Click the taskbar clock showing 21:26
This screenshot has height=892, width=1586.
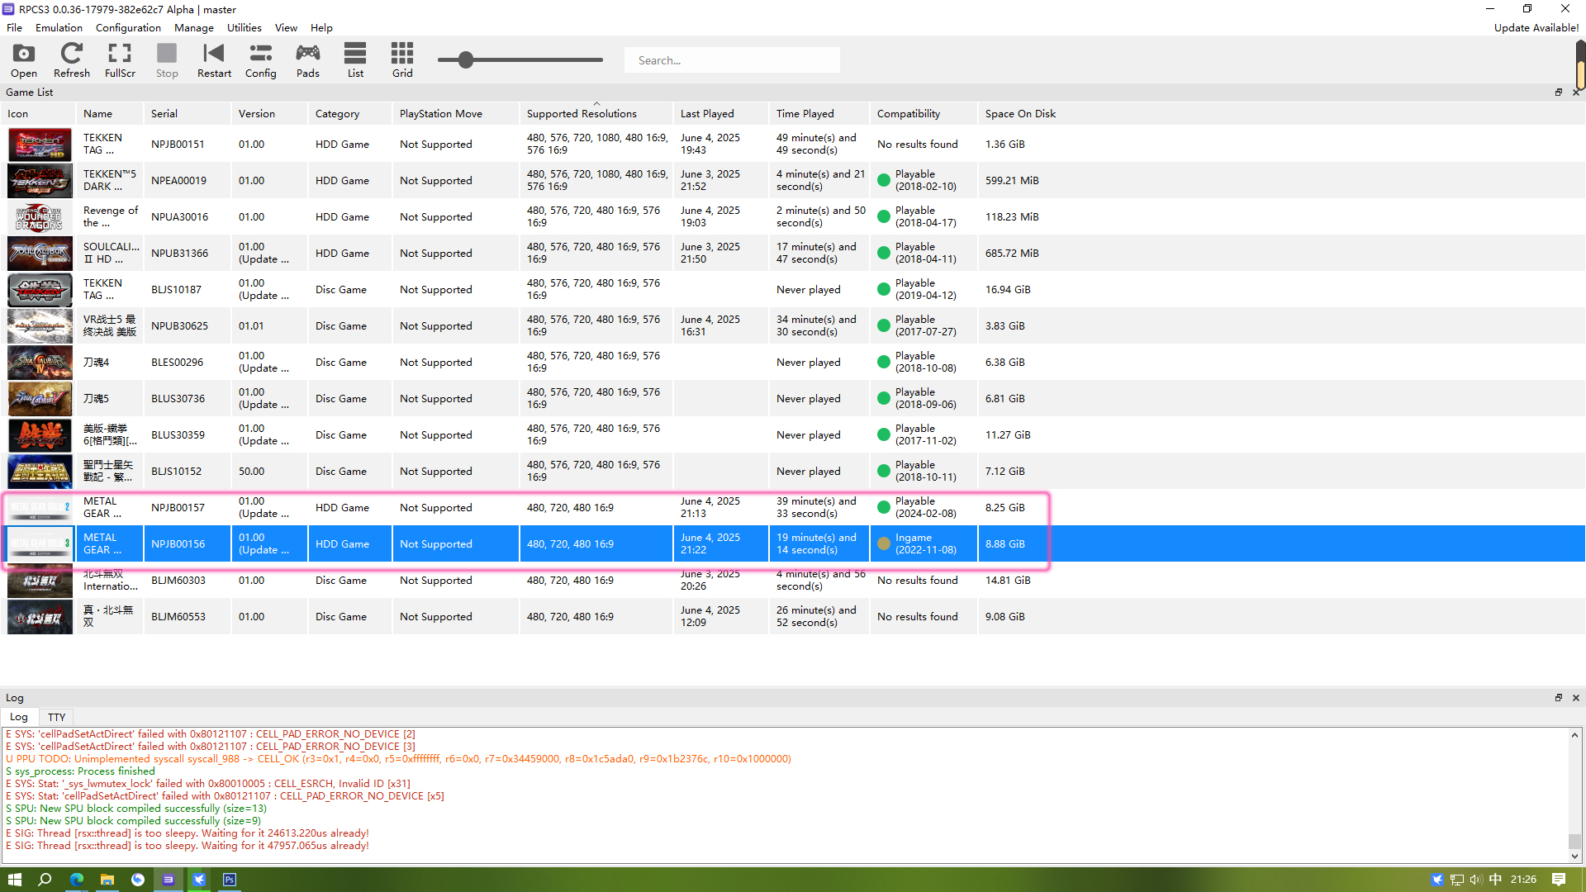(1523, 880)
